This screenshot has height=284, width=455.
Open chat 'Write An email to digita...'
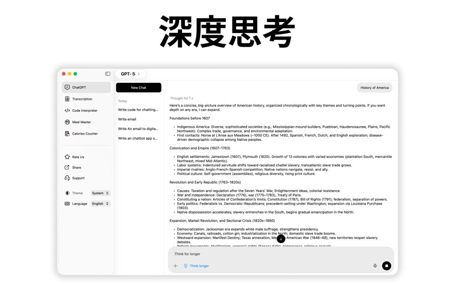(x=138, y=129)
